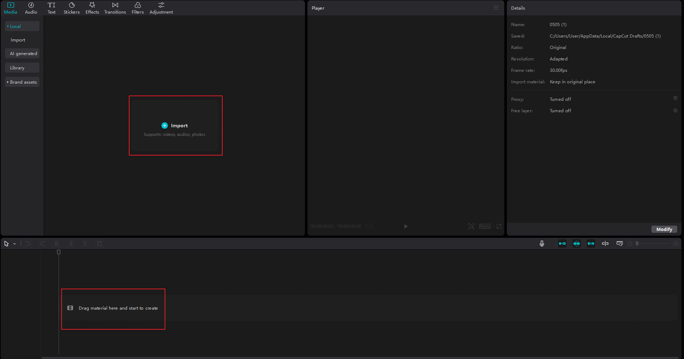Click the Free layer 'Turned off' value
The height and width of the screenshot is (359, 684).
[x=560, y=111]
